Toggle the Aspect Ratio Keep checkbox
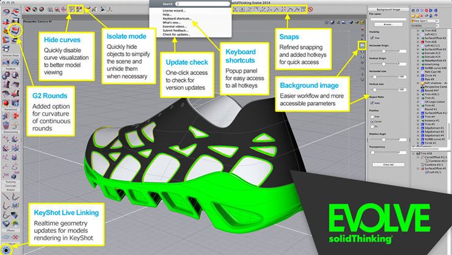The width and height of the screenshot is (452, 255). coord(372,103)
